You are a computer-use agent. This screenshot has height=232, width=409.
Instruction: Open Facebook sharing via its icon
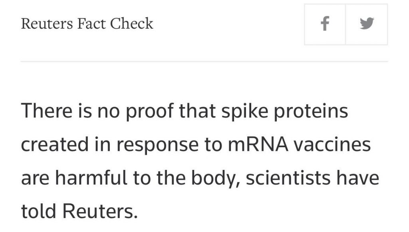[325, 23]
